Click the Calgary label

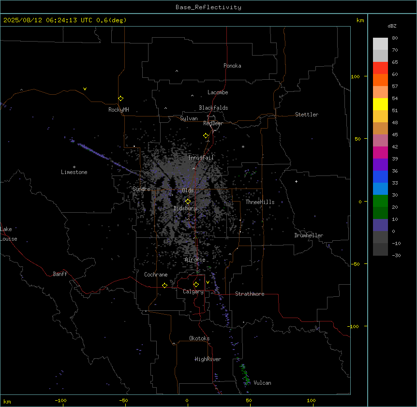coord(193,291)
